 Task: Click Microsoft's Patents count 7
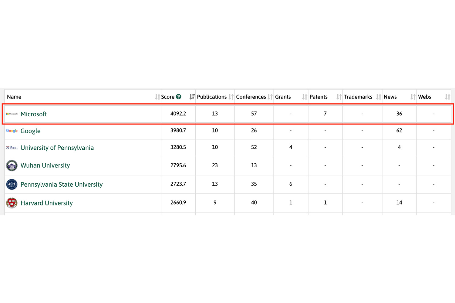(x=325, y=114)
